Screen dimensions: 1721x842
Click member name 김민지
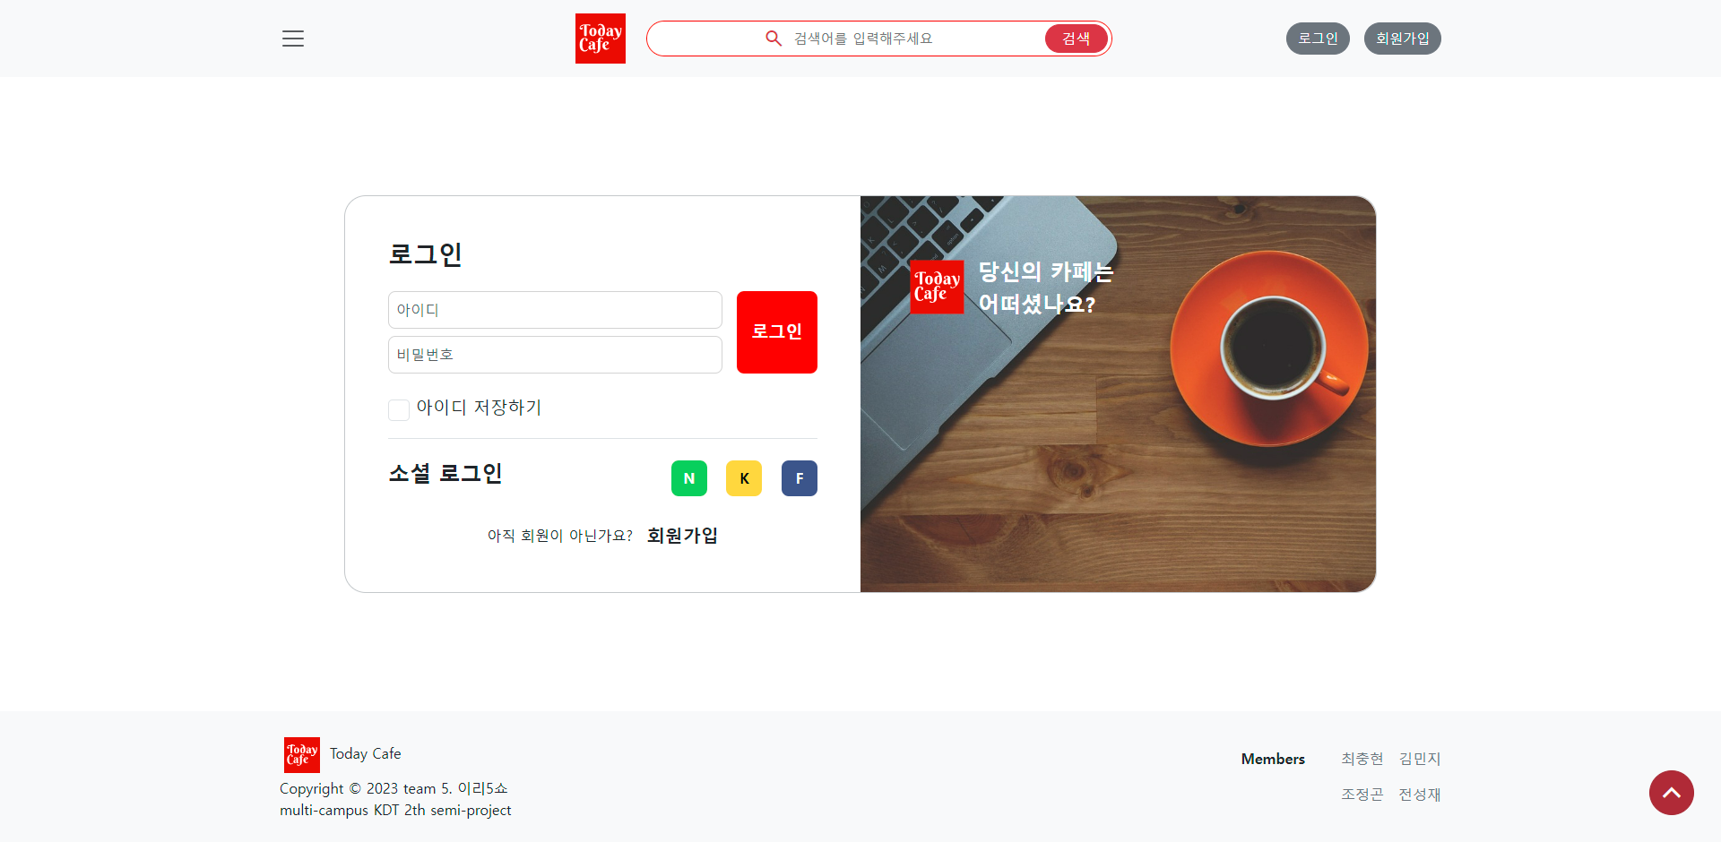click(1420, 759)
